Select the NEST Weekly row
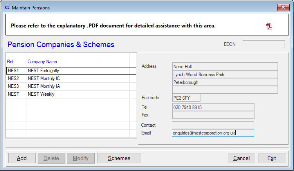The height and width of the screenshot is (171, 294). coord(71,94)
